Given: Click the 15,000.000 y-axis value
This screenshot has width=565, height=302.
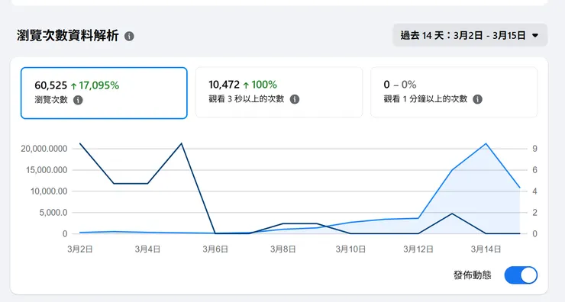Looking at the screenshot, I should click(x=47, y=170).
